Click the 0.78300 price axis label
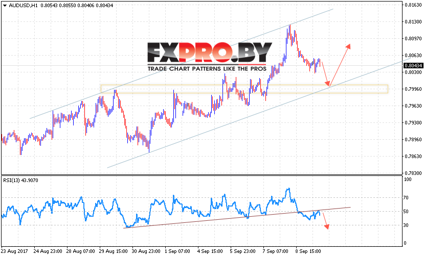The image size is (424, 257). (x=413, y=173)
